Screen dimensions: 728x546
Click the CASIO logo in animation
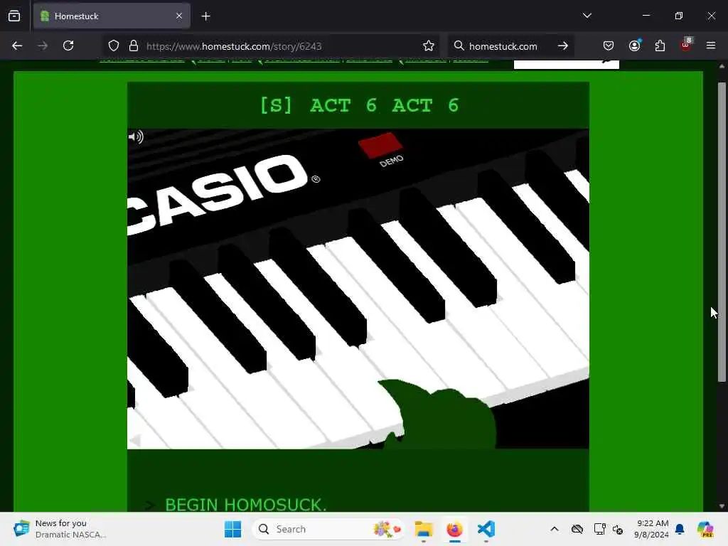point(218,194)
